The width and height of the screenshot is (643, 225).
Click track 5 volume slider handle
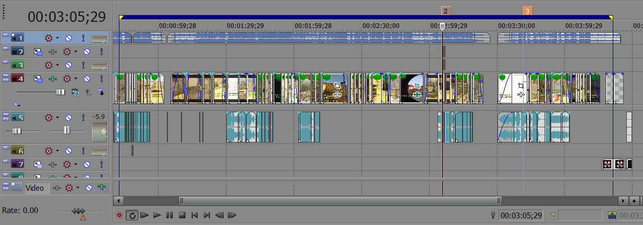pyautogui.click(x=16, y=130)
